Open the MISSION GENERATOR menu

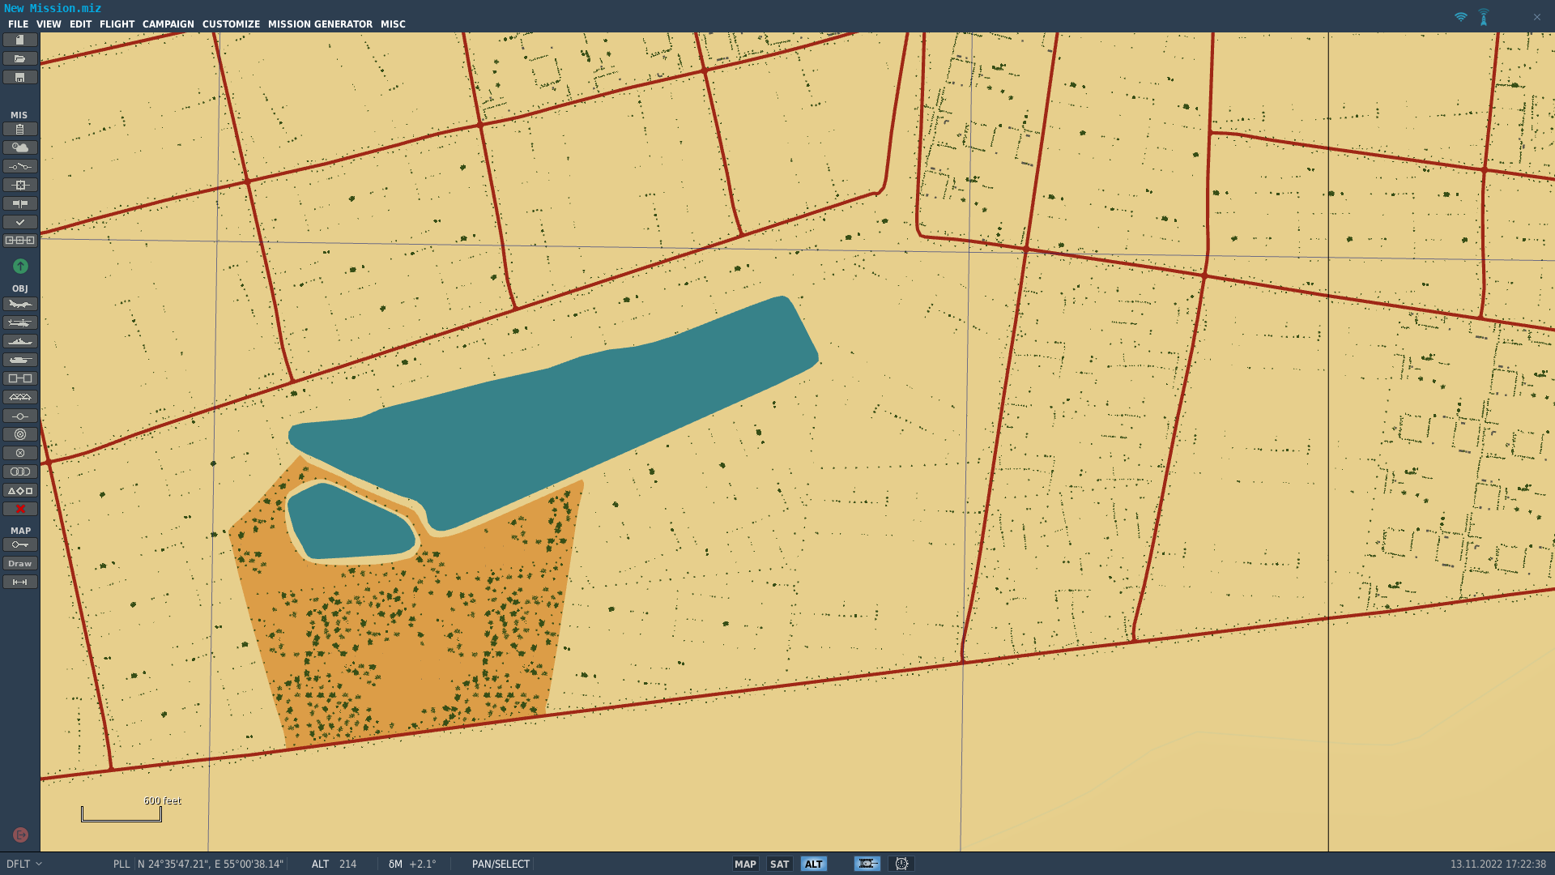click(x=320, y=24)
